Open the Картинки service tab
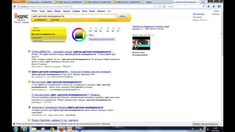235x132 pixels. tap(101, 11)
